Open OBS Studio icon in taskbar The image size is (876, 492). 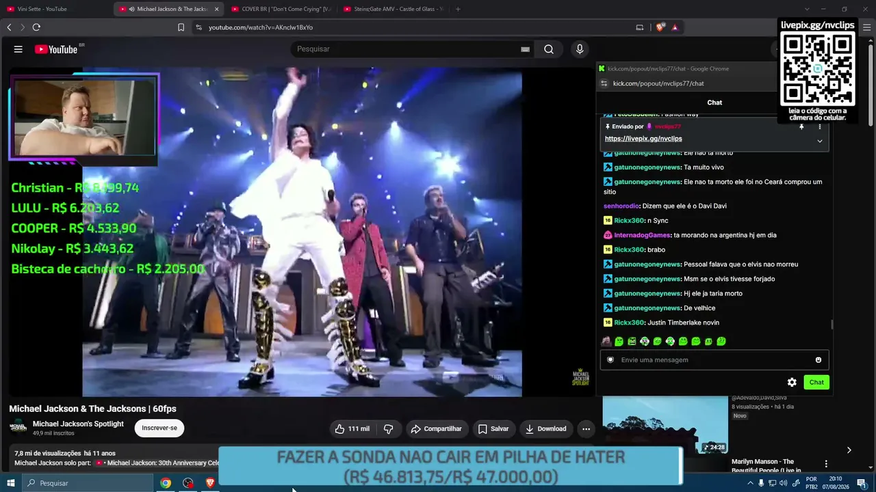tap(188, 483)
